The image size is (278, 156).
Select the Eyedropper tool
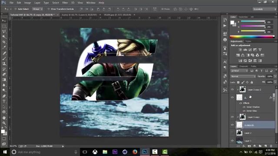(x=4, y=47)
